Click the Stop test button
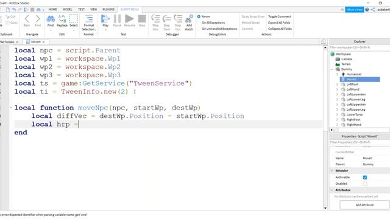The image size is (390, 219). 142,19
